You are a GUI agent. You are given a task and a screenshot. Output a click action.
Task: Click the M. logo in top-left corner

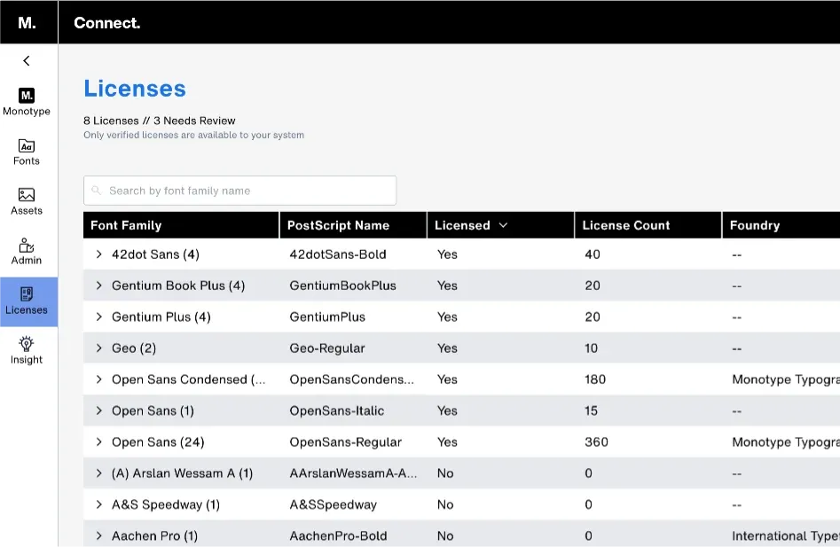click(x=27, y=22)
